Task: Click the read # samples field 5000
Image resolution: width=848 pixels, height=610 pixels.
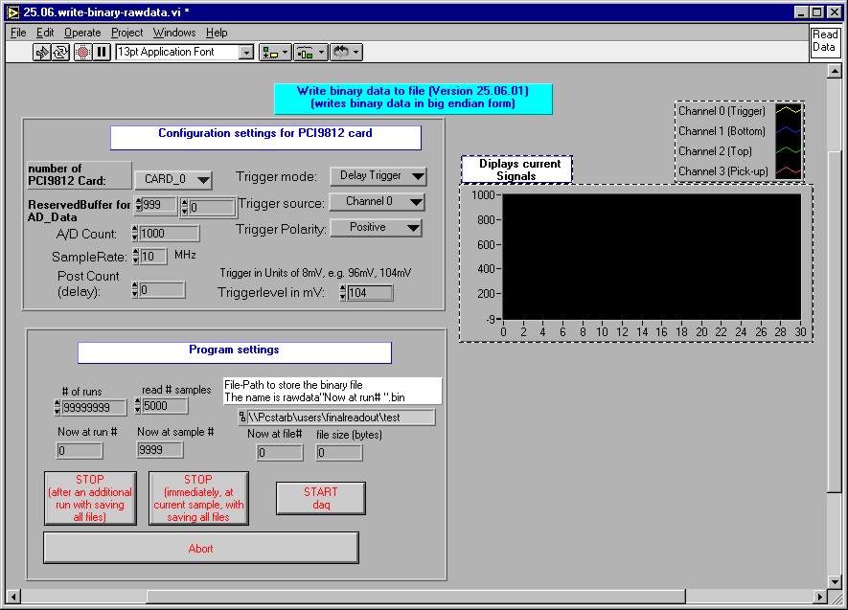Action: pyautogui.click(x=165, y=406)
